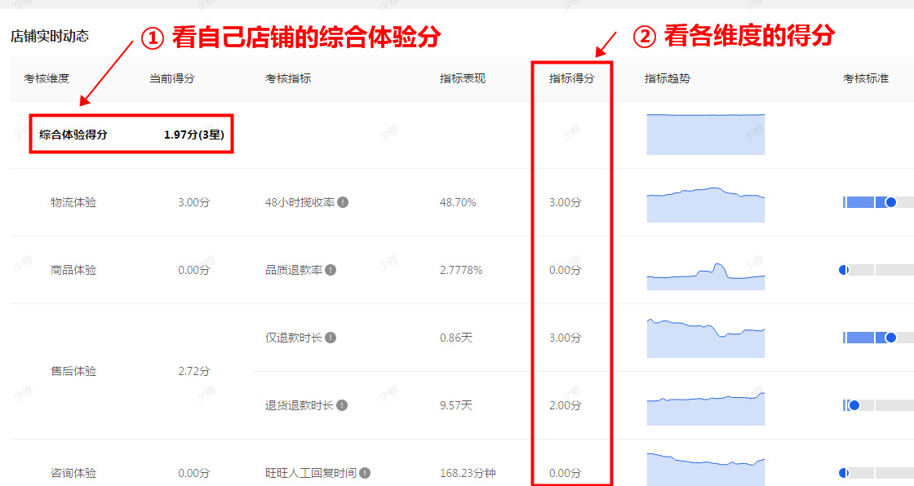Open the 48小时揽收率 trend chart

705,204
